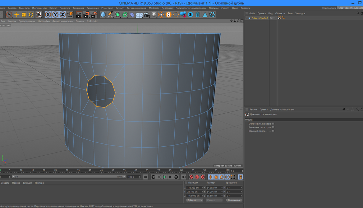Render to Picture Viewer icon
The width and height of the screenshot is (363, 208).
click(x=86, y=15)
